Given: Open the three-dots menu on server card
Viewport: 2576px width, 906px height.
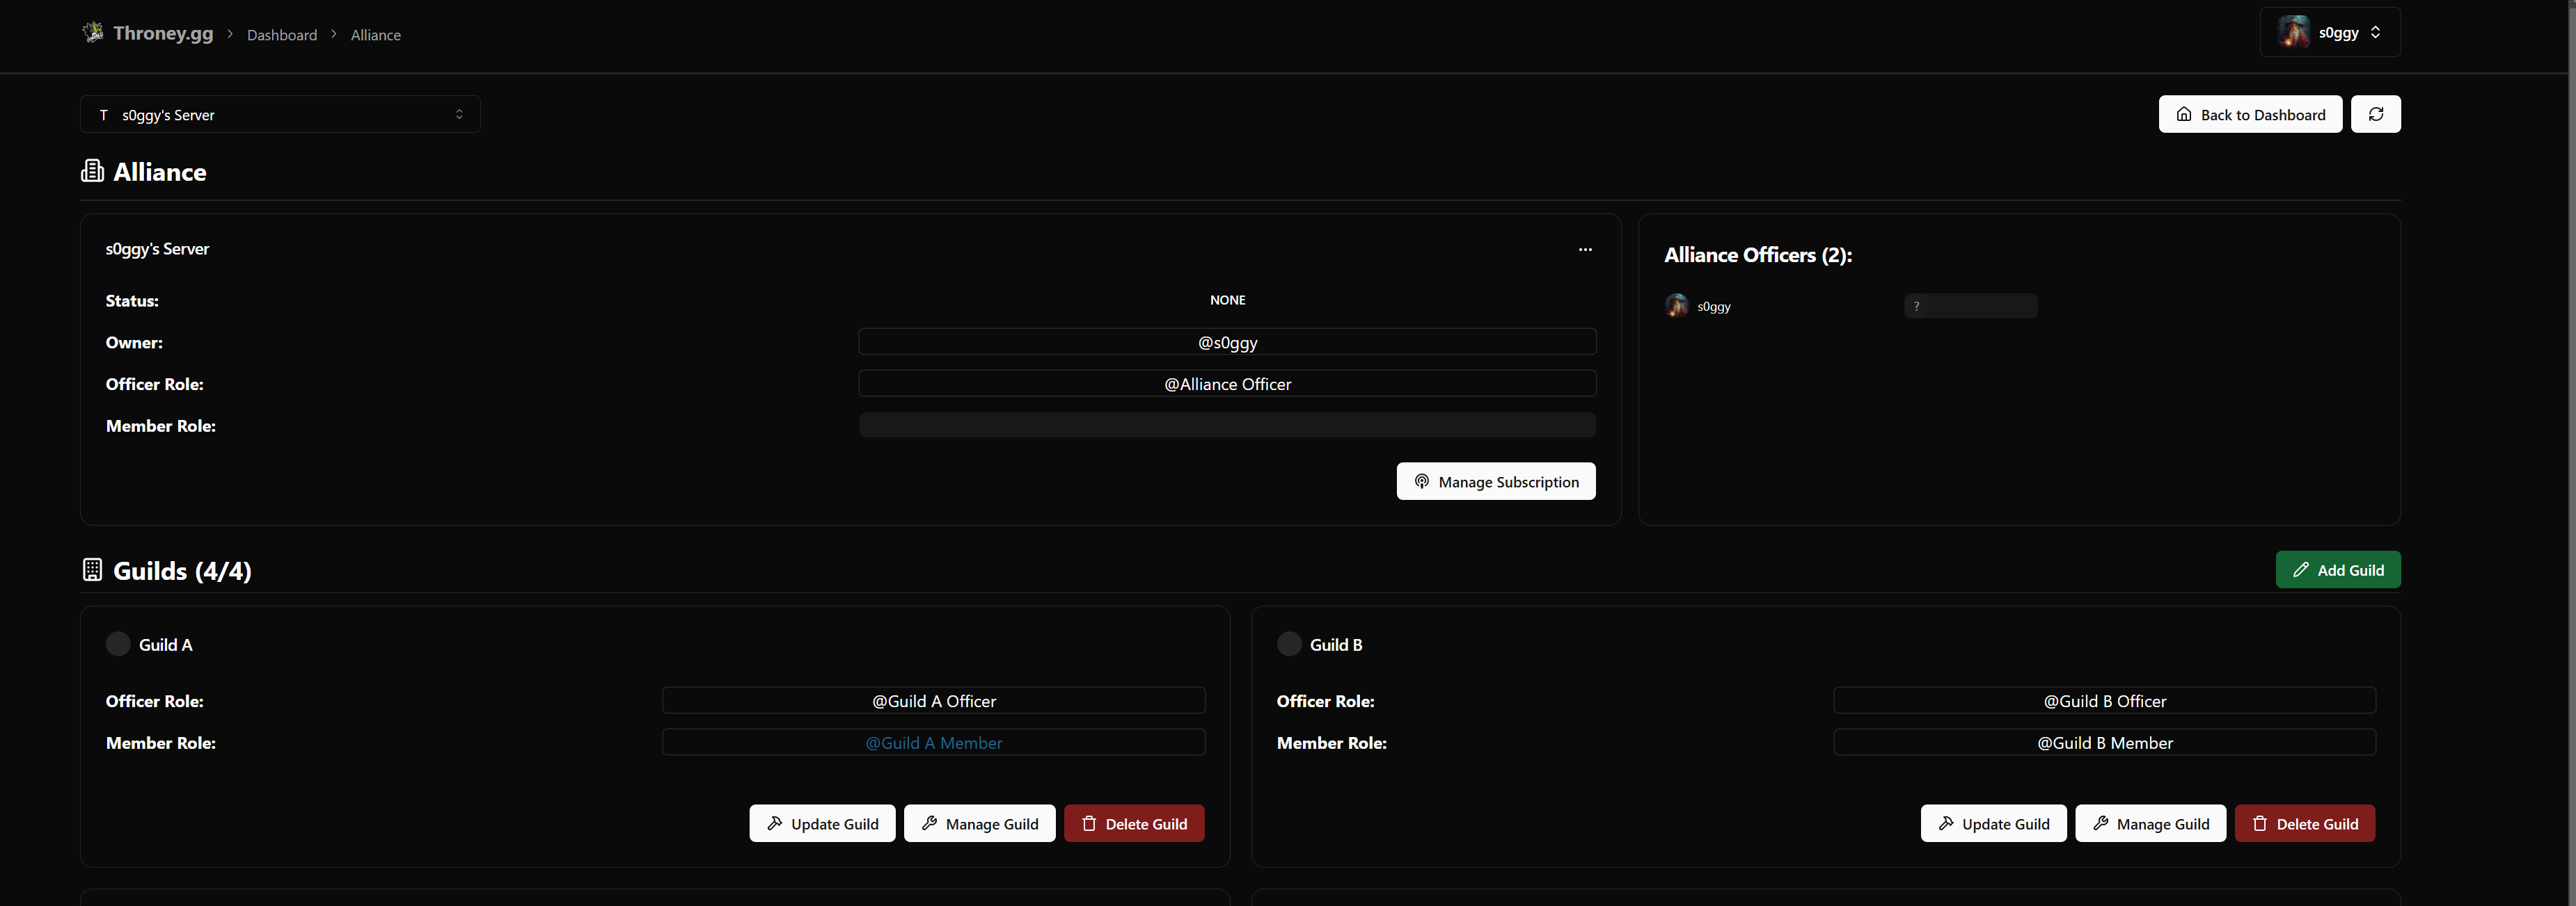Looking at the screenshot, I should pos(1584,250).
